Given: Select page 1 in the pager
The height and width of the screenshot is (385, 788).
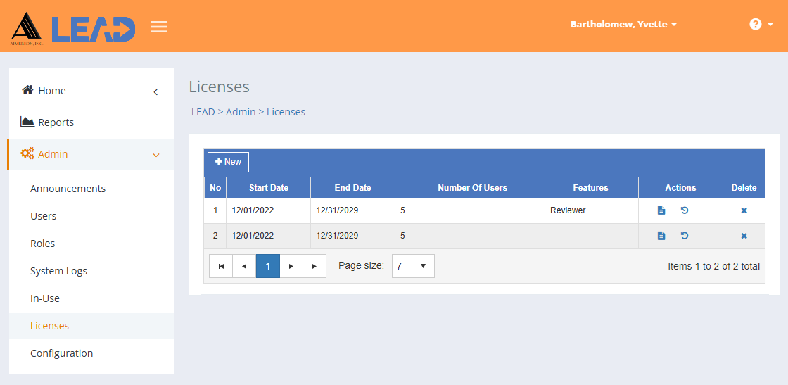Looking at the screenshot, I should (x=268, y=266).
